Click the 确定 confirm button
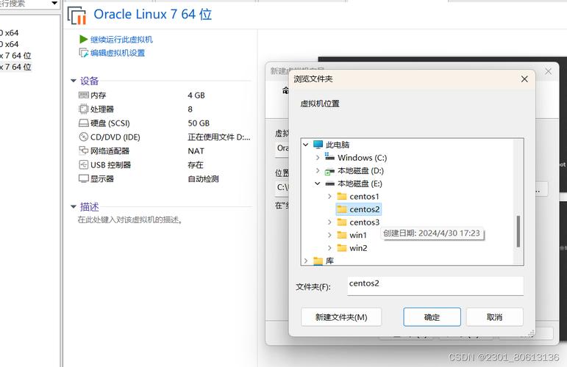The width and height of the screenshot is (567, 367). tap(432, 317)
